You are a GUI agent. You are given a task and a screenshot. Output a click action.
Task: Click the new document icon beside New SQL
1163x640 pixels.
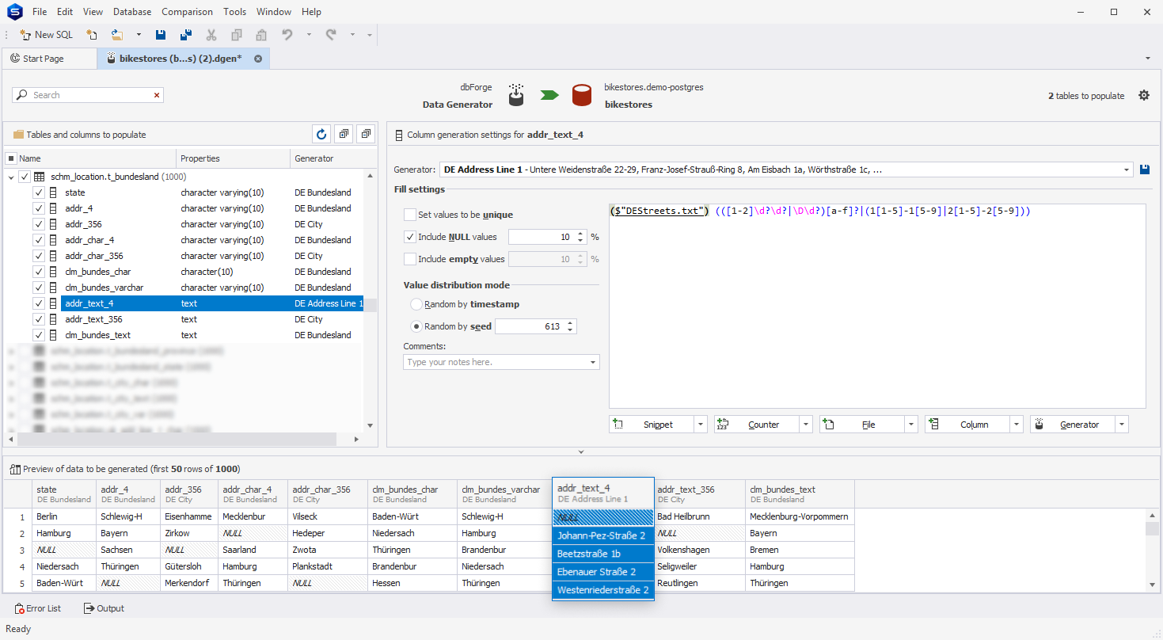[x=92, y=35]
